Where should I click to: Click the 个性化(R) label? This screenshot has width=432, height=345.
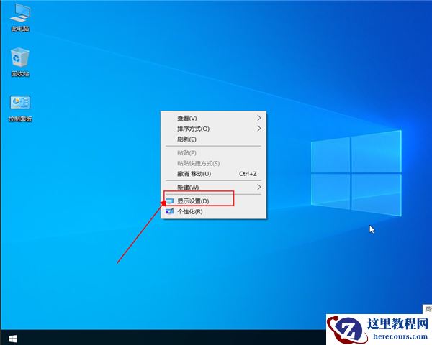pyautogui.click(x=190, y=211)
